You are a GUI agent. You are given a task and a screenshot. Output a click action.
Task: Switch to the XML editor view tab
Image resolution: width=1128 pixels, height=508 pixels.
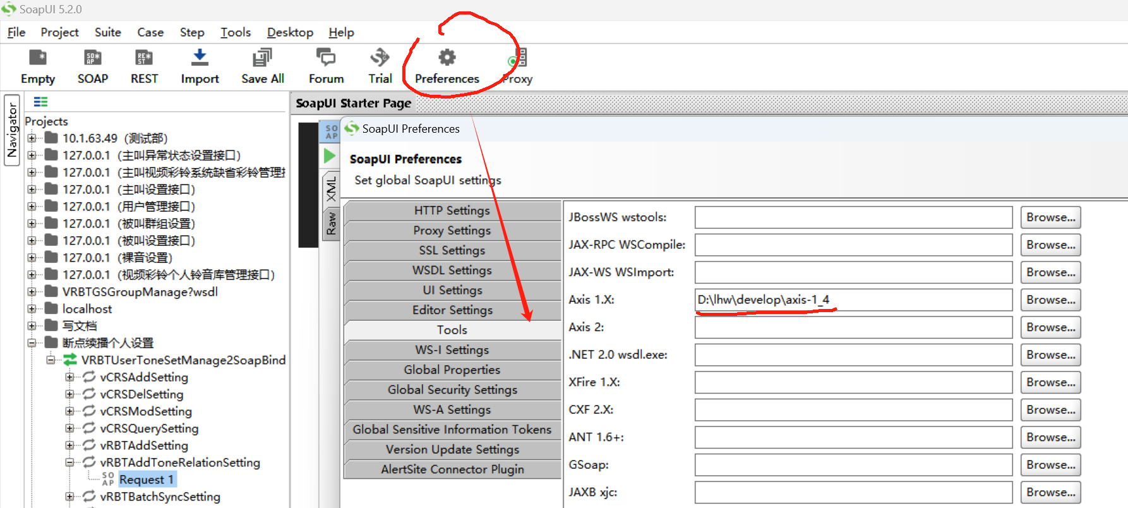coord(331,190)
